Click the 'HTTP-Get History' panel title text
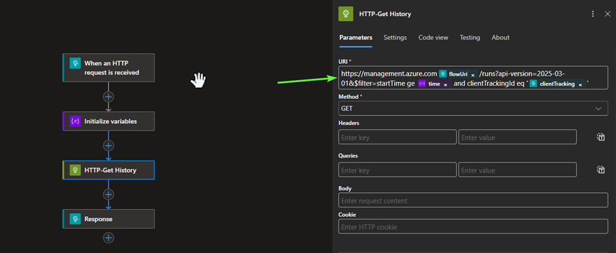The image size is (616, 253). pos(385,14)
